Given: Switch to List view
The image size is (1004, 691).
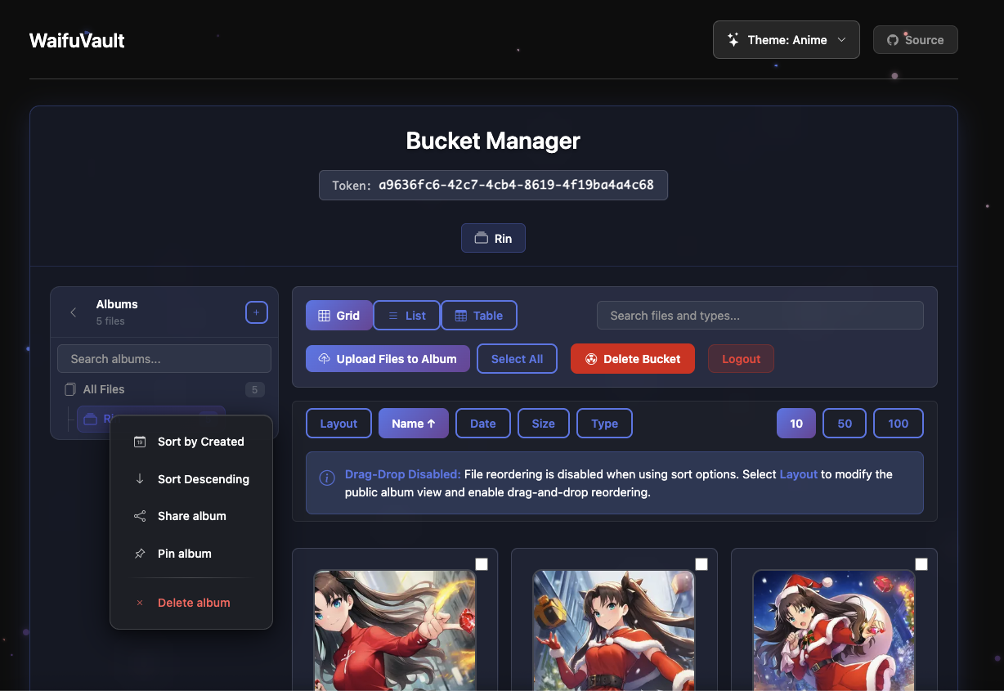Looking at the screenshot, I should click(x=406, y=316).
